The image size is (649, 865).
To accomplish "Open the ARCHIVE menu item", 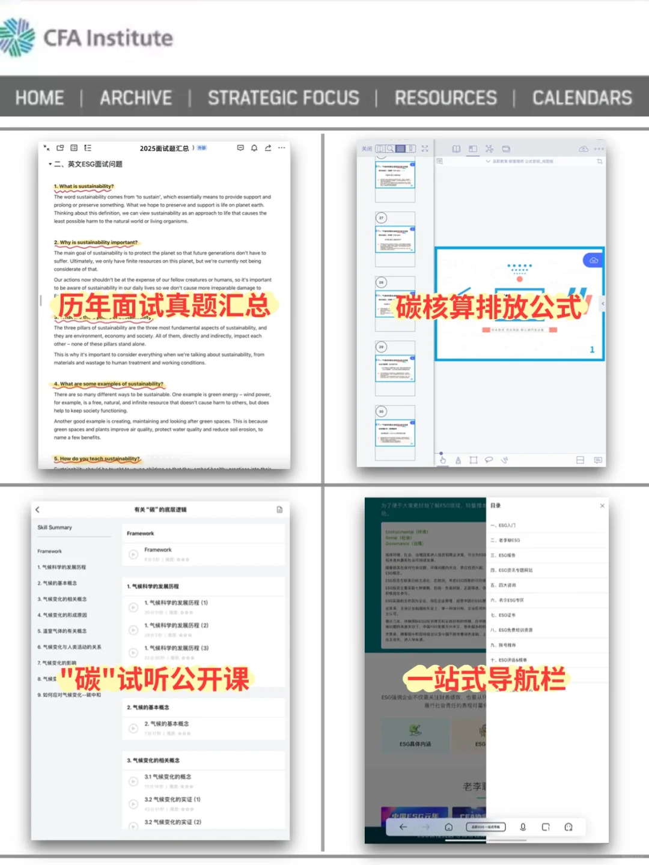I will [x=136, y=97].
